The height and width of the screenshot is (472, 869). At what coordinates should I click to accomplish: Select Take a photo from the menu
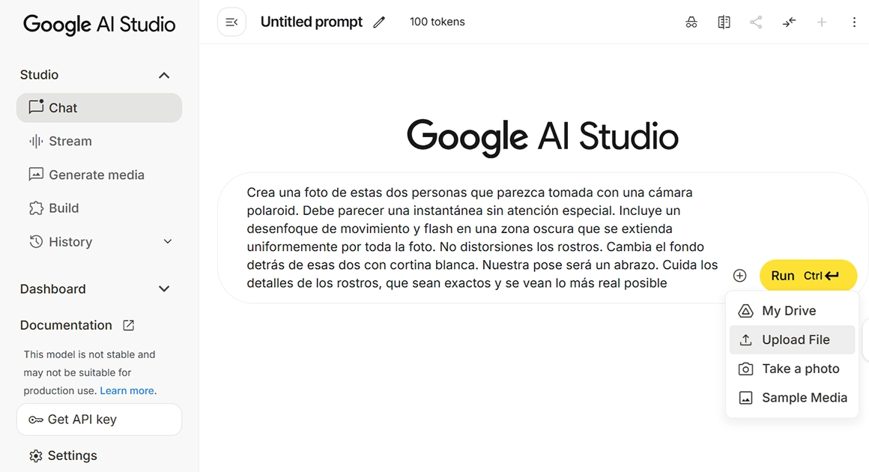(x=792, y=369)
